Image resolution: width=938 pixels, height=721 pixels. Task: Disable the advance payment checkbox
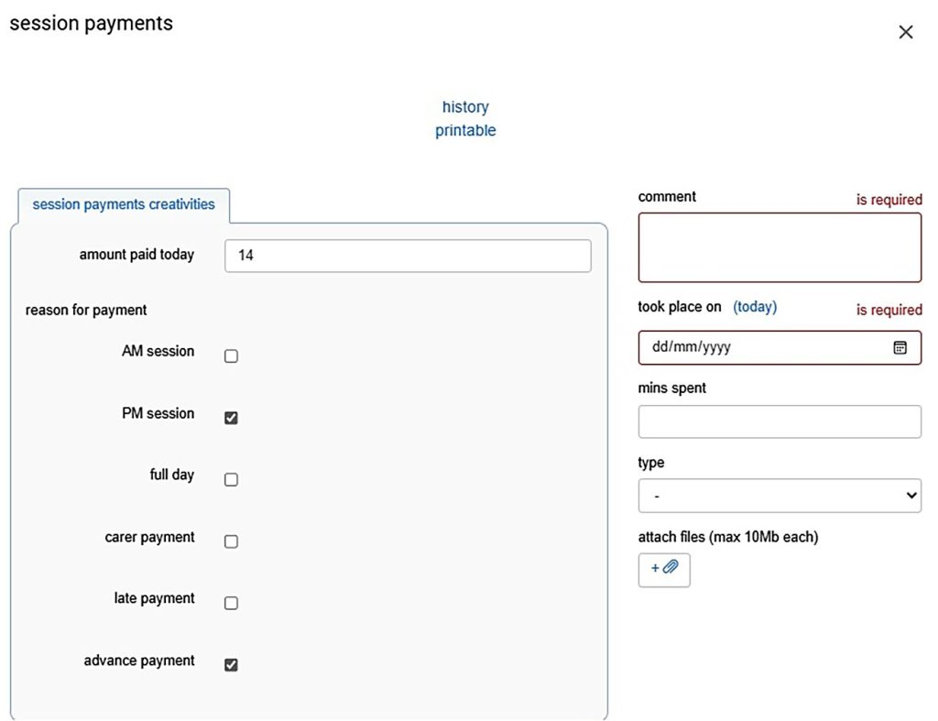point(231,665)
